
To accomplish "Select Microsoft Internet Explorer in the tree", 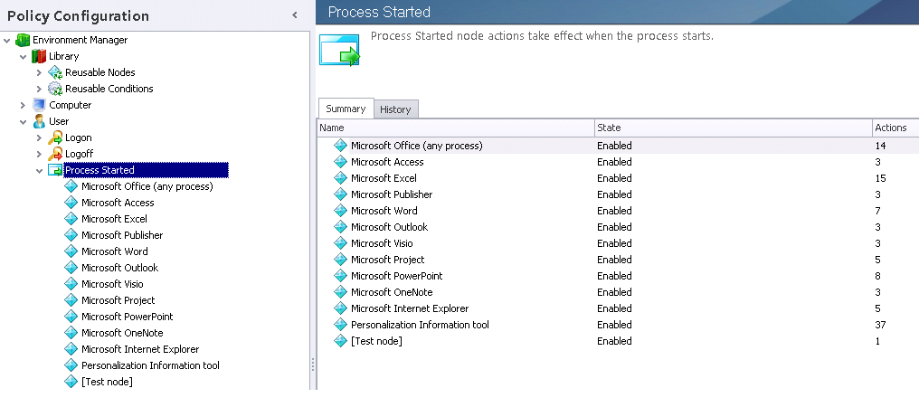I will tap(140, 349).
